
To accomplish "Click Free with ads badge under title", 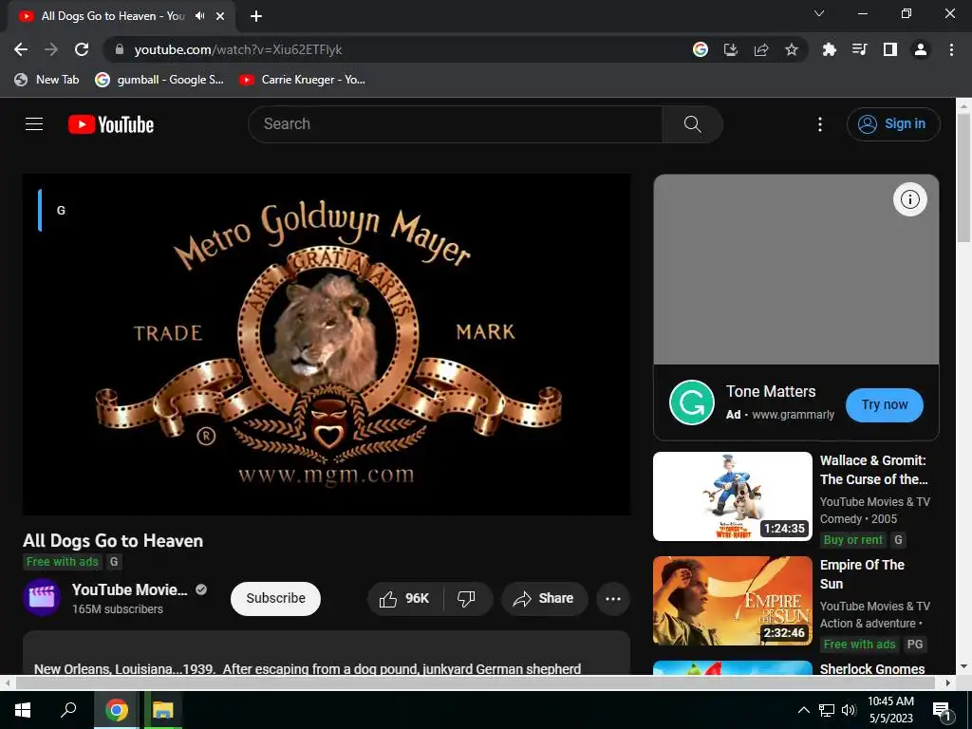I will tap(62, 562).
